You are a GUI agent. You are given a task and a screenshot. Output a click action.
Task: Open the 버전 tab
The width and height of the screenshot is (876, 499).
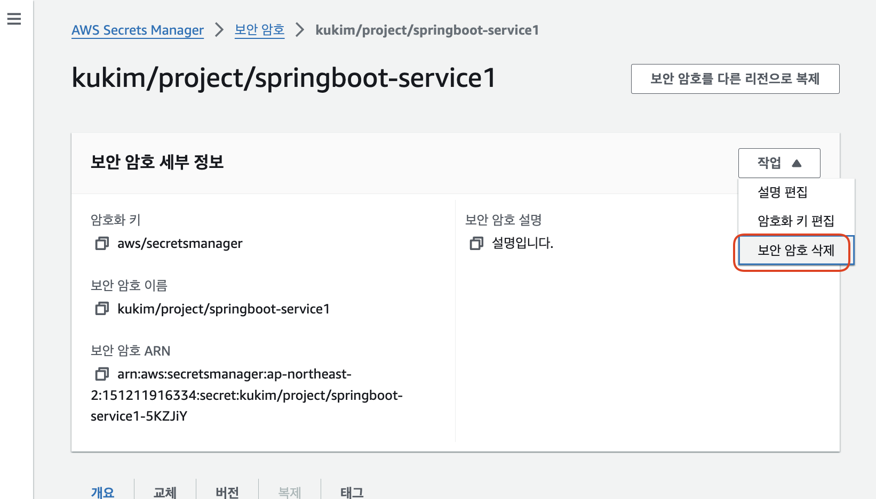click(227, 492)
